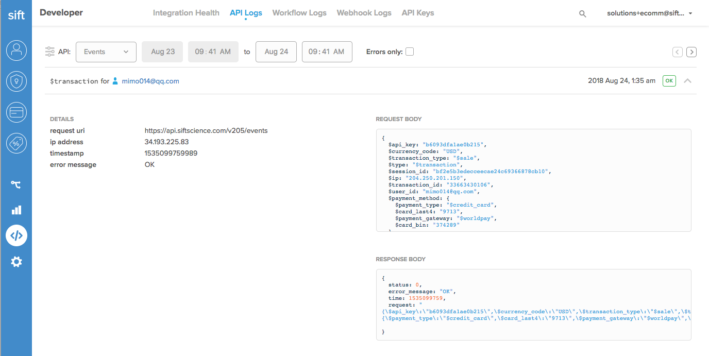Open the Events API dropdown
Viewport: 709px width, 356px height.
click(106, 52)
